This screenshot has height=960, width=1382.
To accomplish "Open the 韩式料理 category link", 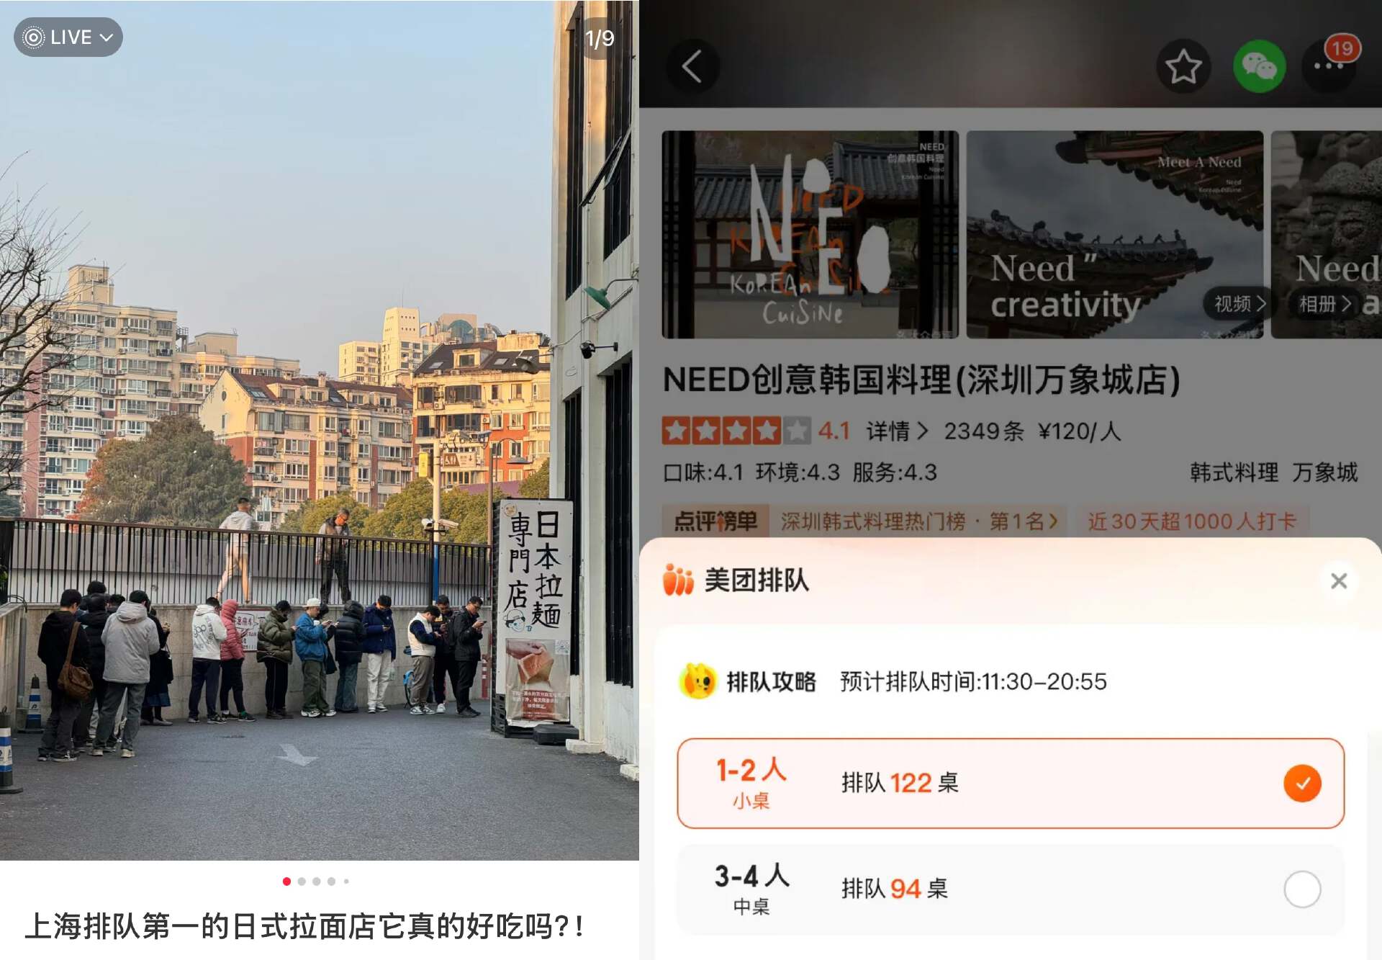I will [x=1234, y=472].
